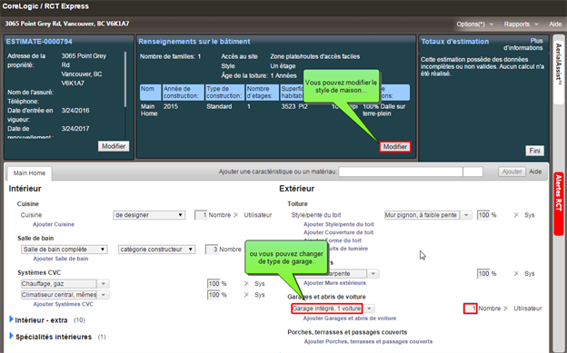Screen dimensions: 567x353
Task: Click the Chauffage, gaz percent field
Action: click(x=214, y=284)
